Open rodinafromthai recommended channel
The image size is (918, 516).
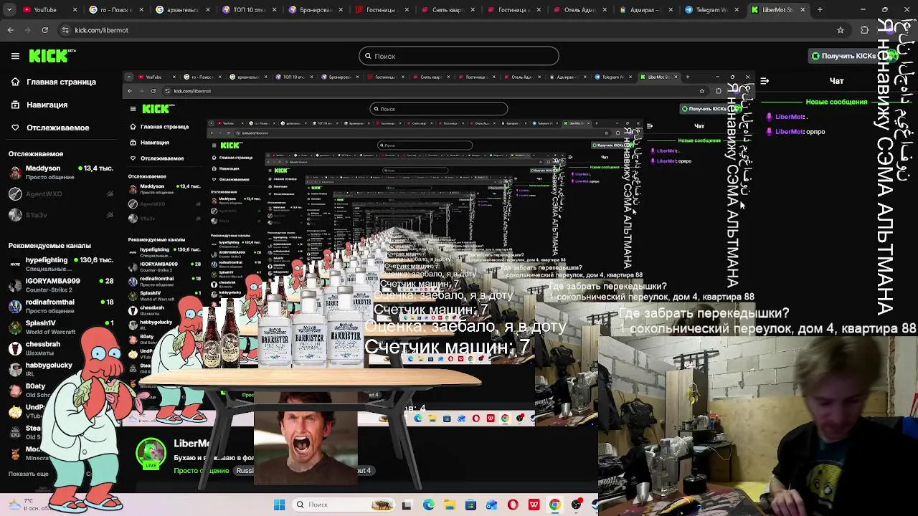61,305
